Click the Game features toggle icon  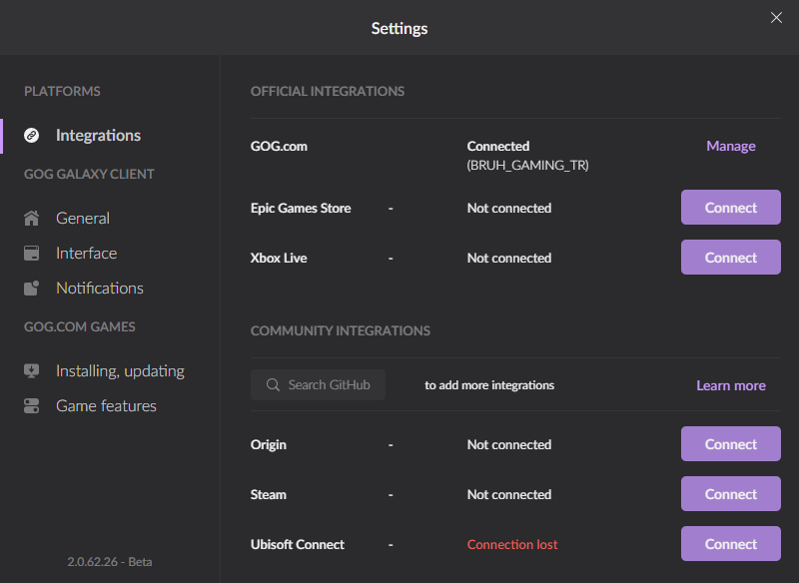32,405
